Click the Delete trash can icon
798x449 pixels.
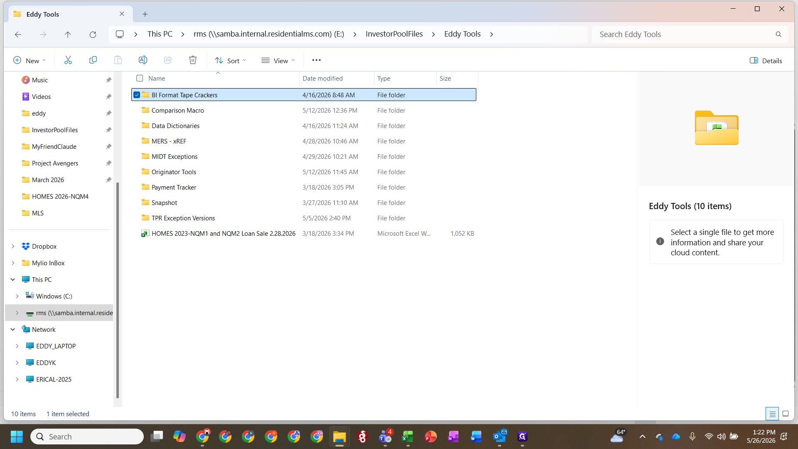coord(193,60)
